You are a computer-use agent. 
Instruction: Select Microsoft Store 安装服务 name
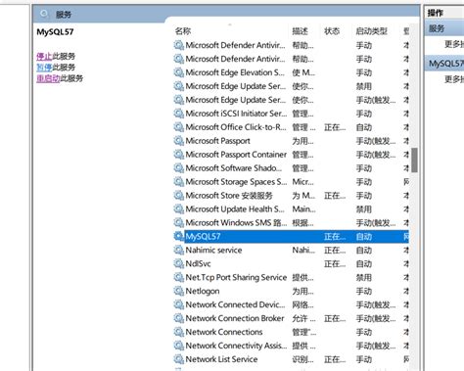click(229, 196)
